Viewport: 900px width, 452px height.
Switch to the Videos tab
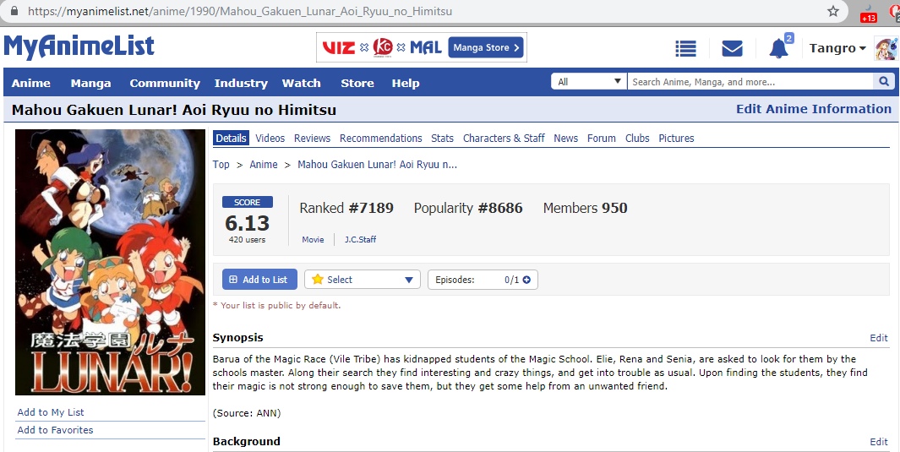click(270, 139)
